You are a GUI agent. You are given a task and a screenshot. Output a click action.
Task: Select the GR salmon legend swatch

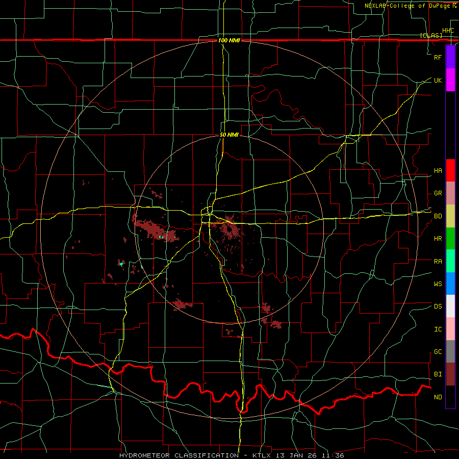pyautogui.click(x=450, y=193)
